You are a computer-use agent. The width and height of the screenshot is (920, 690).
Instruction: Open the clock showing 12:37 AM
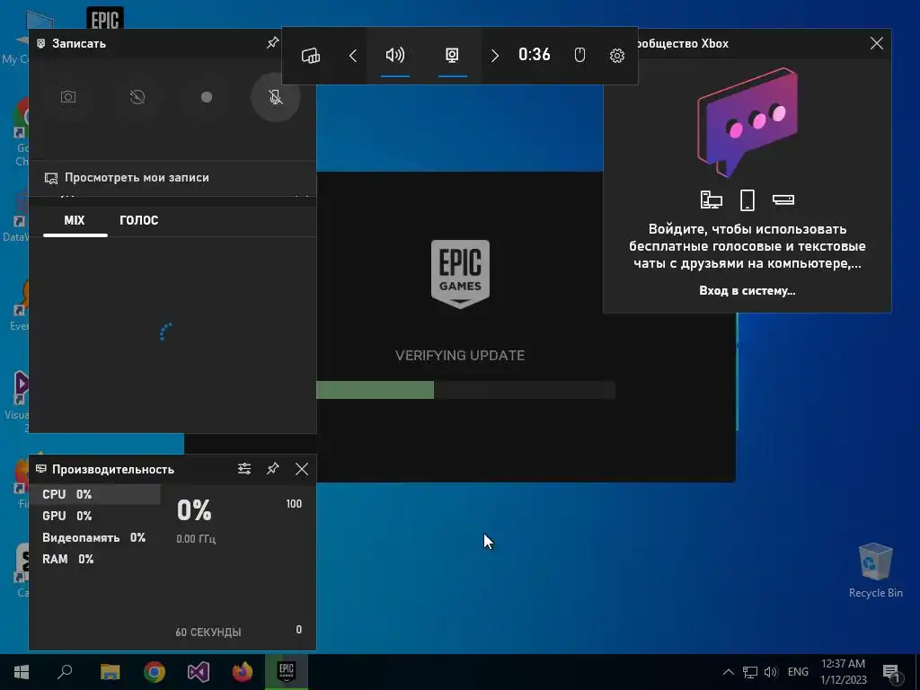coord(843,672)
